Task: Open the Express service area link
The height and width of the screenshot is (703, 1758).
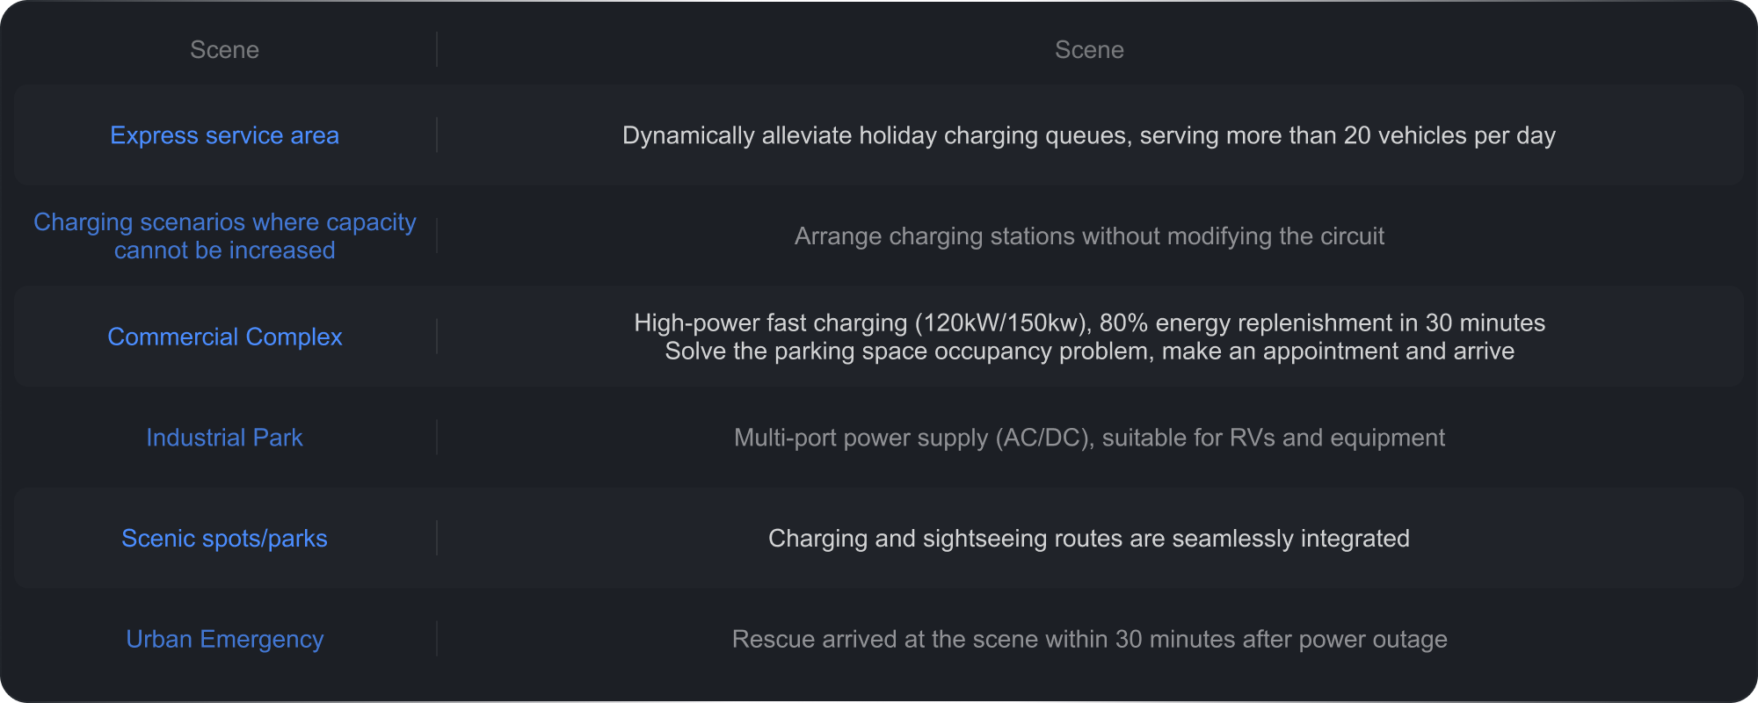Action: click(x=224, y=135)
